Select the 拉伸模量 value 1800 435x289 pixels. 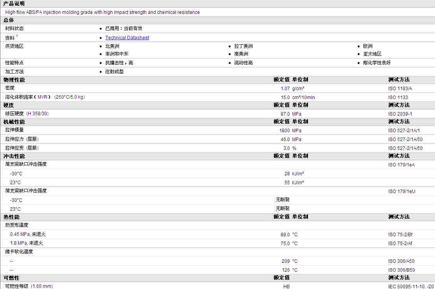(x=284, y=131)
